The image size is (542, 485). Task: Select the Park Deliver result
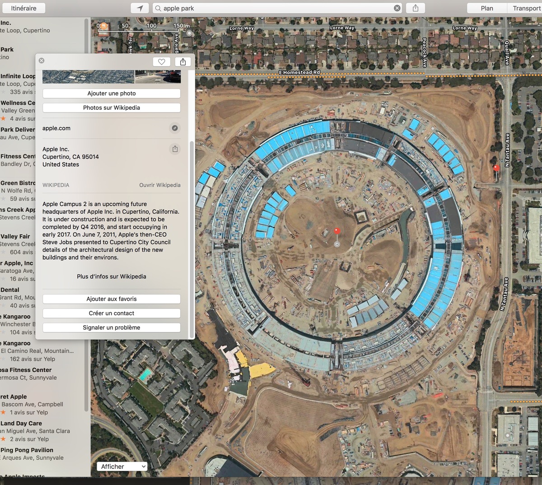coord(18,134)
